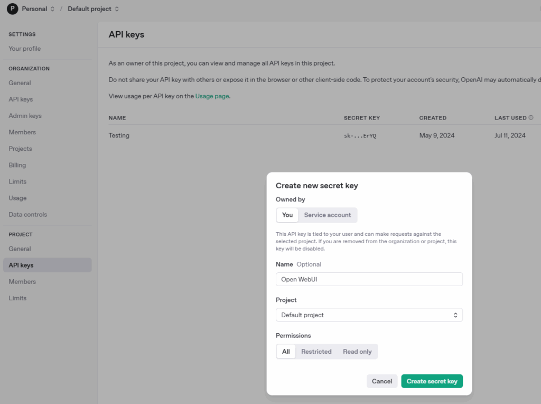Screen dimensions: 541x404
Task: Click the SECRET KEY column header
Action: [361, 118]
